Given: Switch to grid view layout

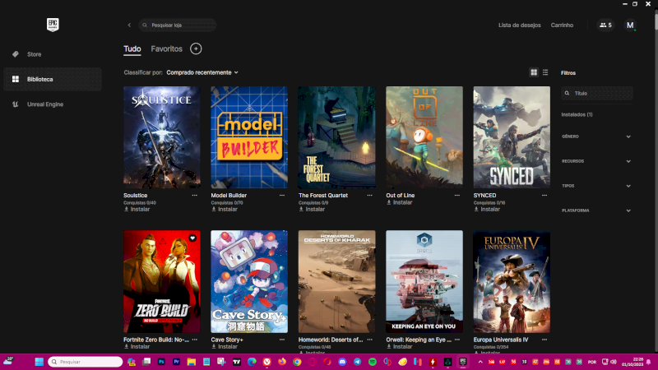Looking at the screenshot, I should 534,72.
